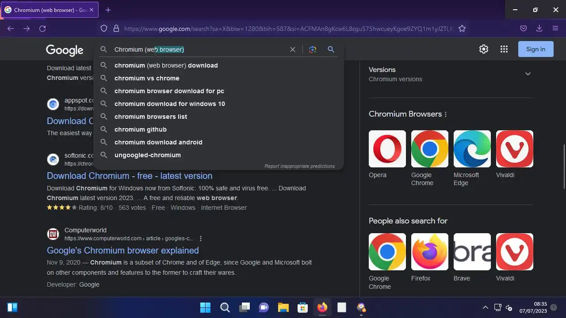Screen dimensions: 566x318
Task: Click the blue magnifier search button
Action: pyautogui.click(x=331, y=49)
